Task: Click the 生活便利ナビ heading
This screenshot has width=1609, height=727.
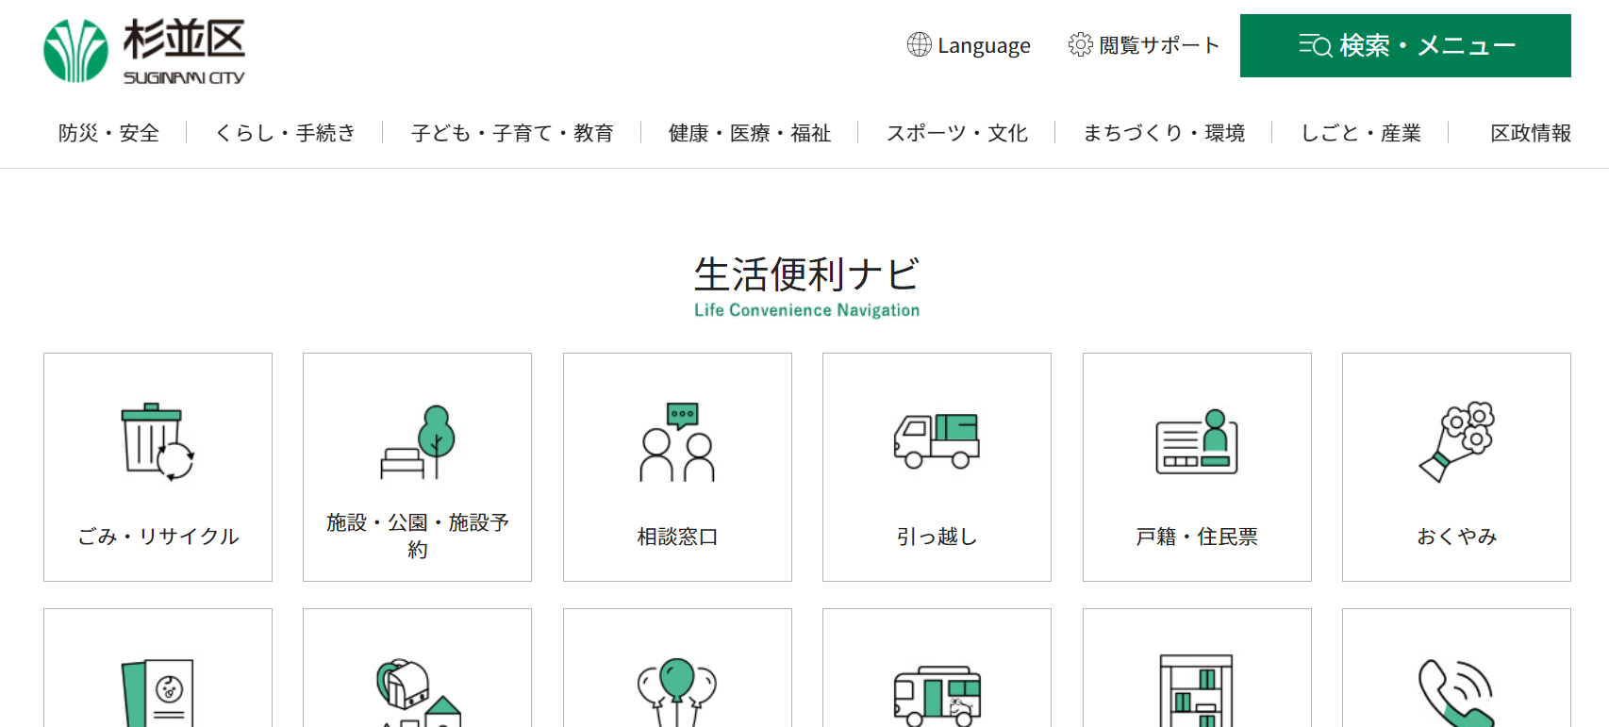Action: pyautogui.click(x=806, y=274)
